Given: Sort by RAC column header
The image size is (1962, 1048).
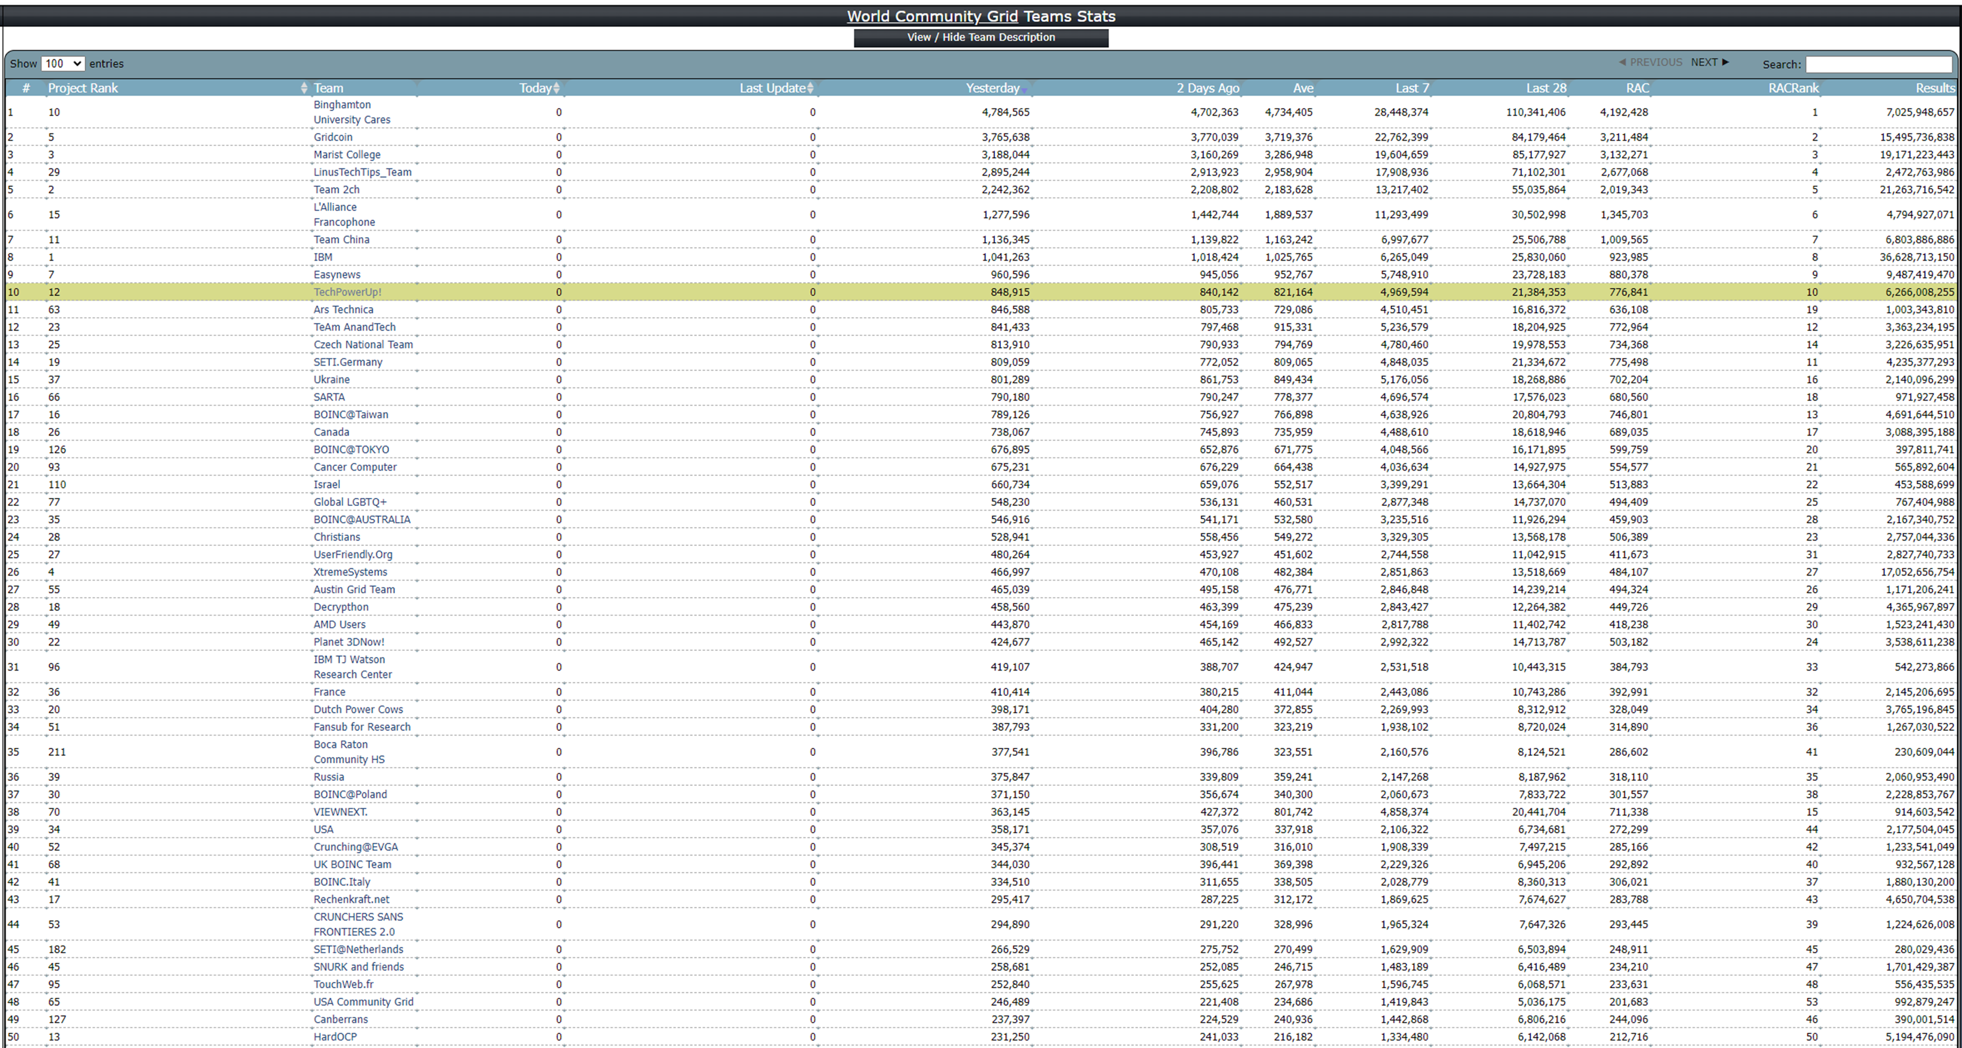Looking at the screenshot, I should [1637, 88].
